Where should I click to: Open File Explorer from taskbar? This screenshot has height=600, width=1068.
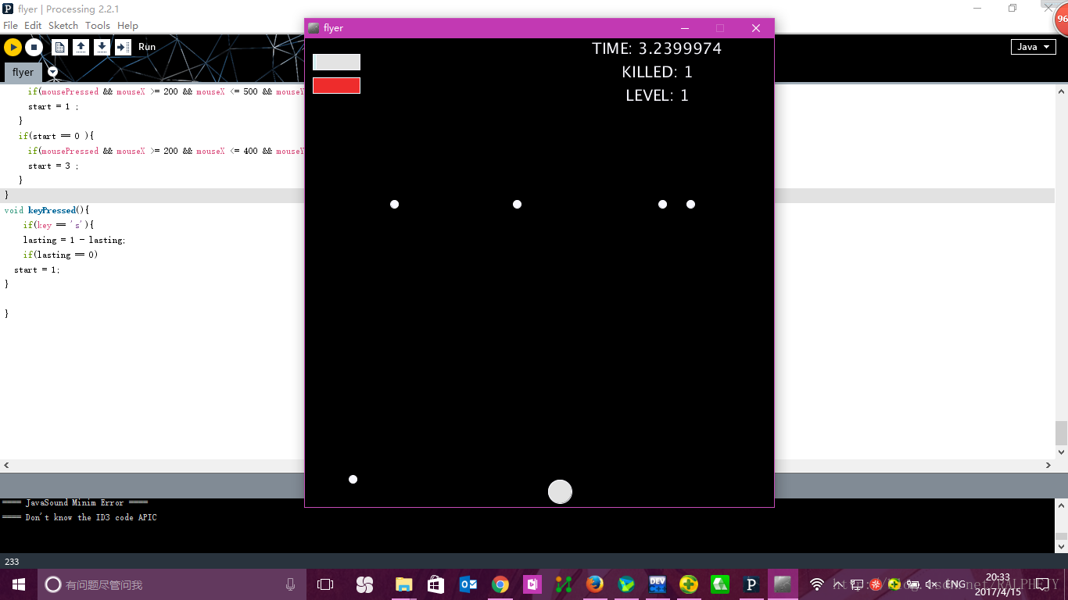(403, 584)
